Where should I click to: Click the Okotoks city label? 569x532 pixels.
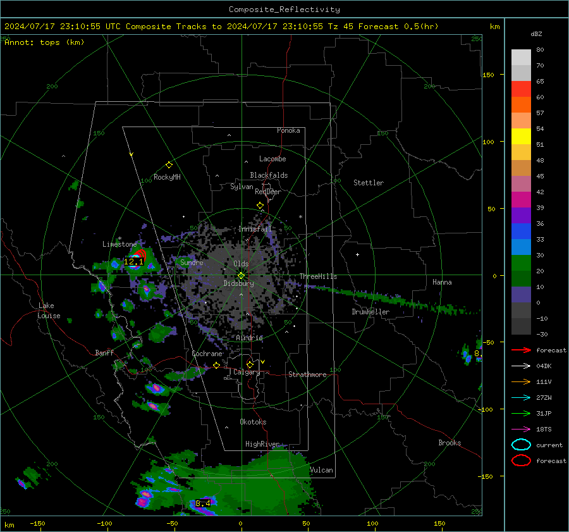(x=253, y=422)
